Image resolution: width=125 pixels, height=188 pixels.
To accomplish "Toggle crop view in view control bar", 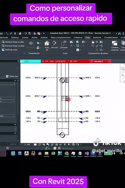I will click(52, 144).
